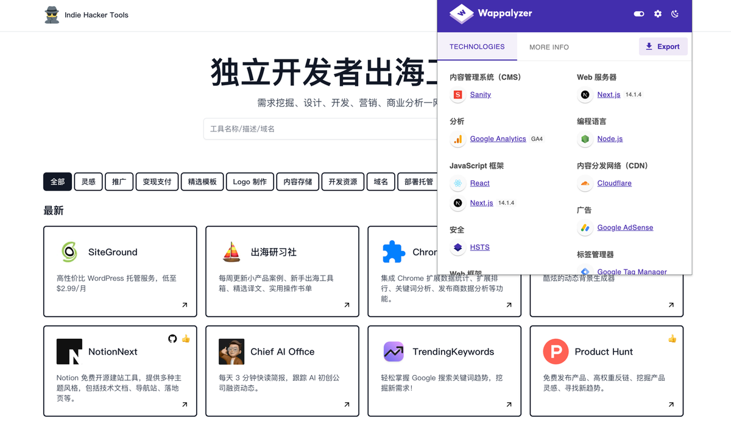Select the TECHNOLOGIES tab

click(477, 47)
